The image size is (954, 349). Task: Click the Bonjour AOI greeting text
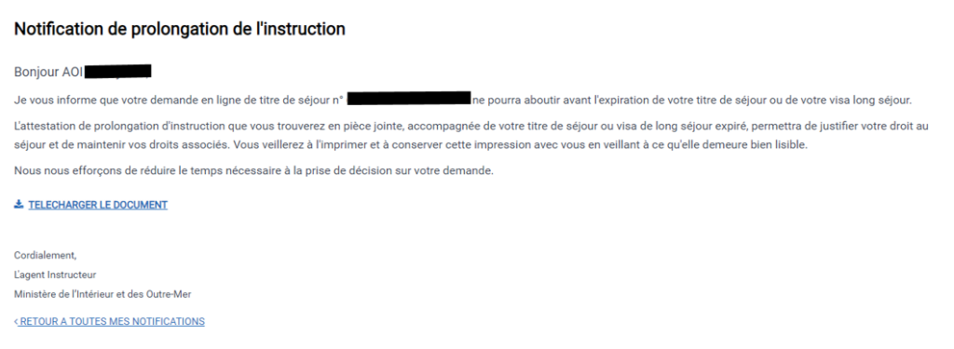(48, 72)
